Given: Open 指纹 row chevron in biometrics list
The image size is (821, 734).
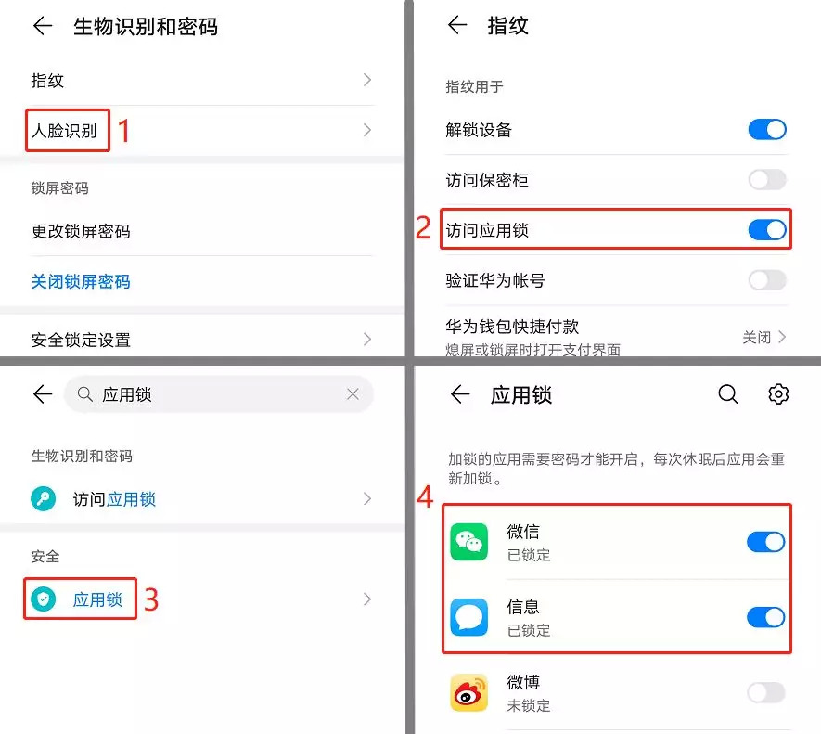Looking at the screenshot, I should (x=367, y=80).
